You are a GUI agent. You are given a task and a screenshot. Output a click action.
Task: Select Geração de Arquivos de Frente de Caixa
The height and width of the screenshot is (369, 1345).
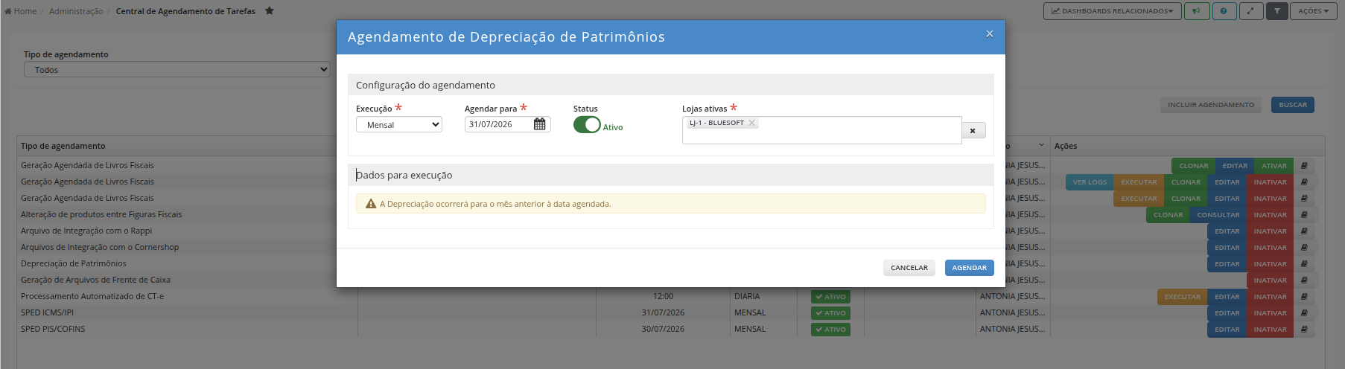tap(95, 280)
